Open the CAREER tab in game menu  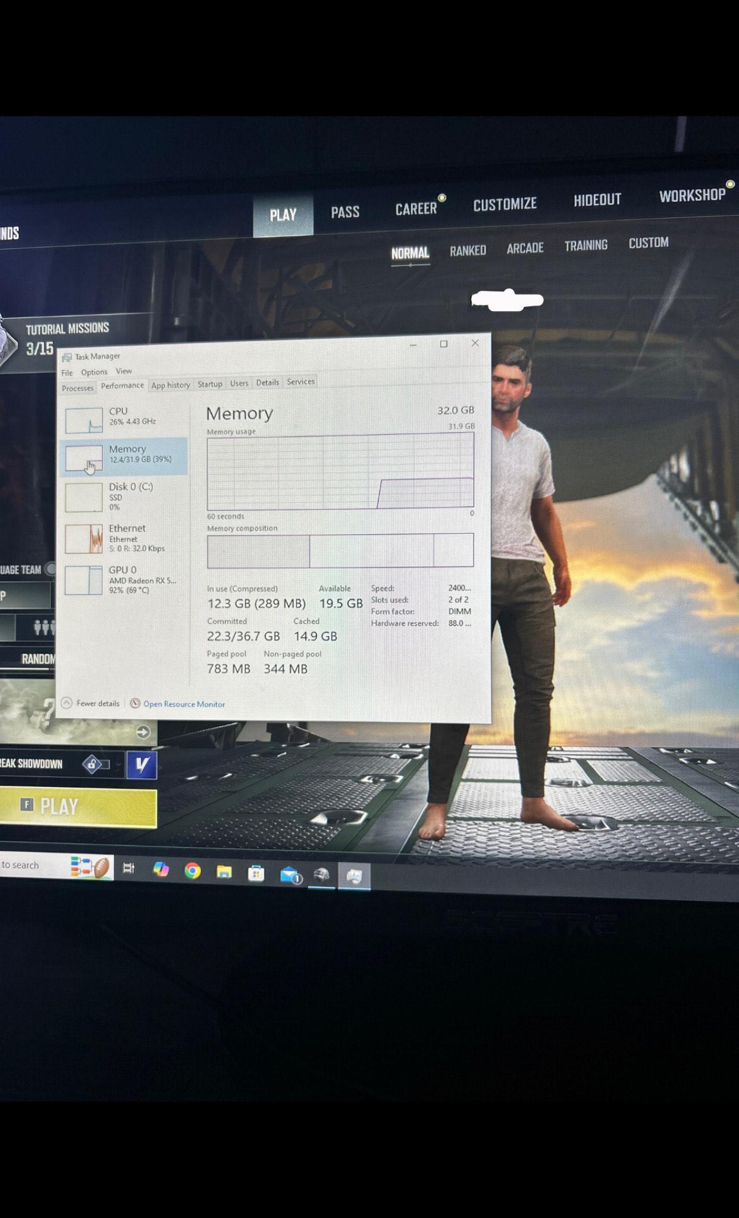416,209
